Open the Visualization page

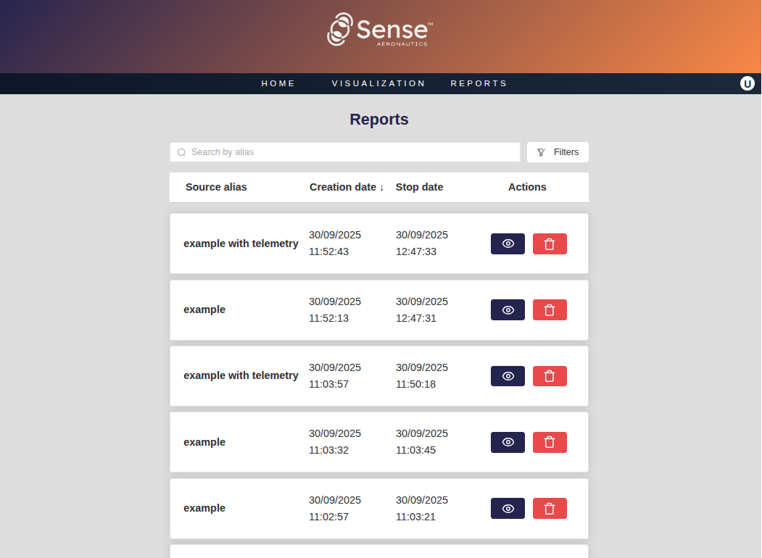coord(378,83)
